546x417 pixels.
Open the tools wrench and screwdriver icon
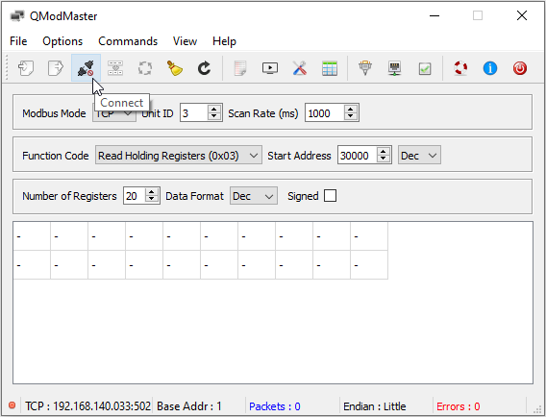point(300,68)
